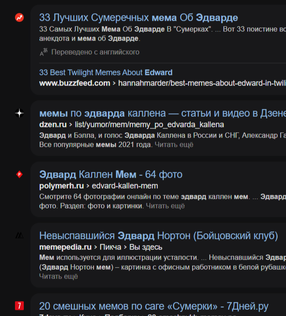Viewport: 286px width, 316px height.
Task: Click 'Пикча' breadcrumb under memepedia.ru
Action: [x=111, y=247]
